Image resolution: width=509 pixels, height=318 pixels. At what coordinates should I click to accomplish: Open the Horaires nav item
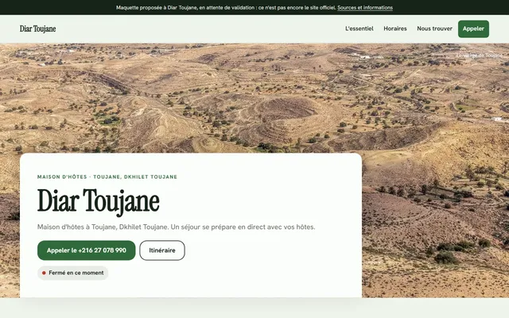(x=395, y=29)
